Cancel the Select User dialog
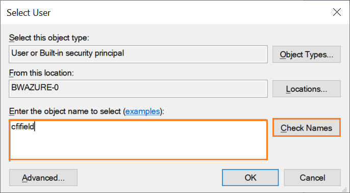Screen dimensions: 350x193 [312, 178]
